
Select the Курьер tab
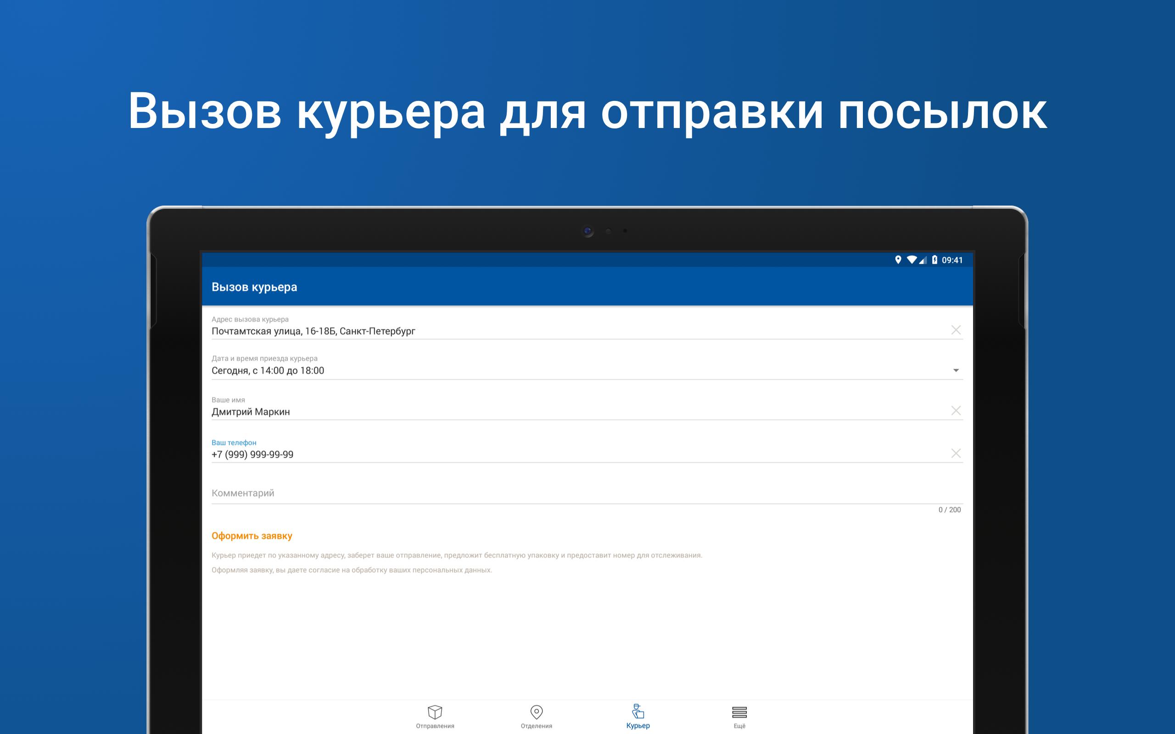638,717
